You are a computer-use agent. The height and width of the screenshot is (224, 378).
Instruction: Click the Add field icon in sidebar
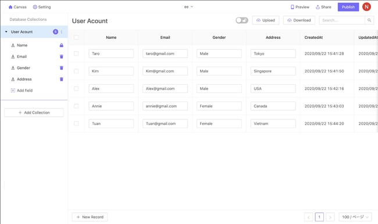click(13, 91)
